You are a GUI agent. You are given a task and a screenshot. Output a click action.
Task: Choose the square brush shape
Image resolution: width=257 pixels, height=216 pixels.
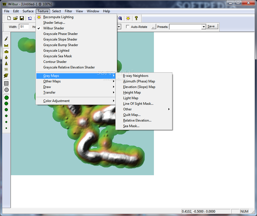[x=6, y=84]
